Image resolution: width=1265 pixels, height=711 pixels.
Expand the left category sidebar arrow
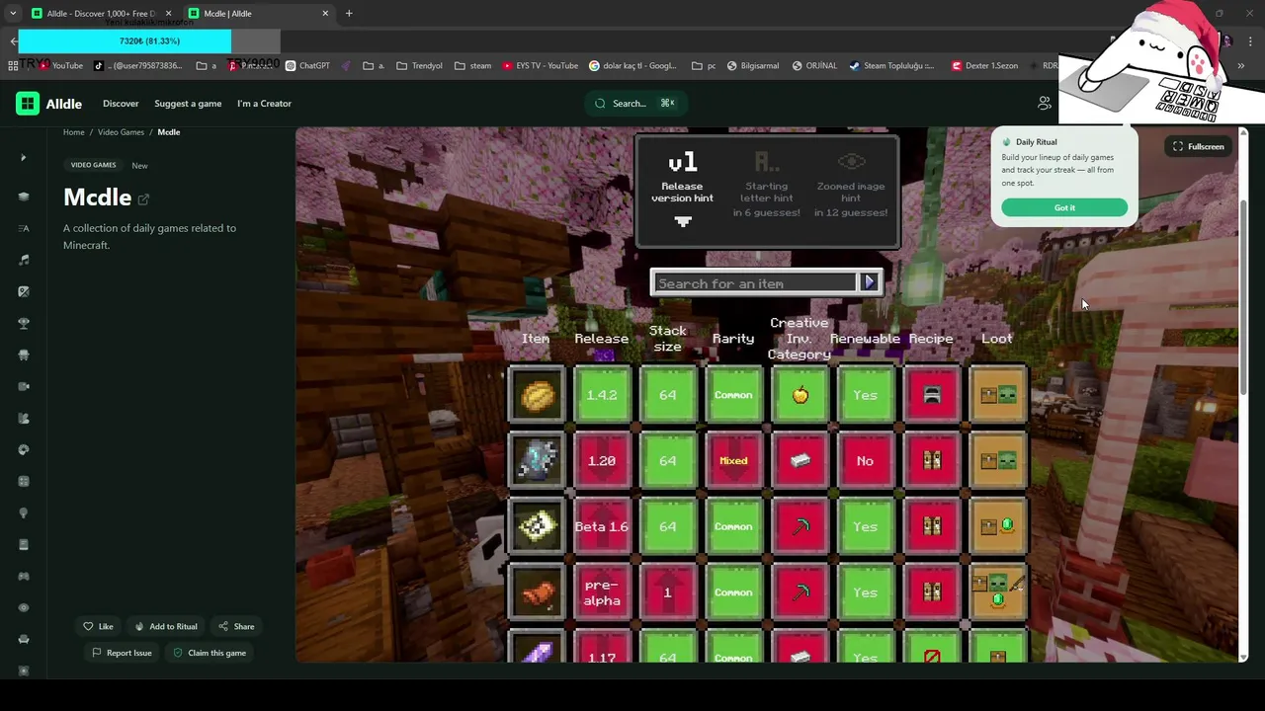24,158
